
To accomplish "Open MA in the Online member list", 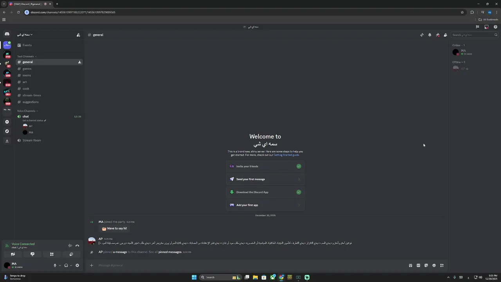I will (x=474, y=52).
